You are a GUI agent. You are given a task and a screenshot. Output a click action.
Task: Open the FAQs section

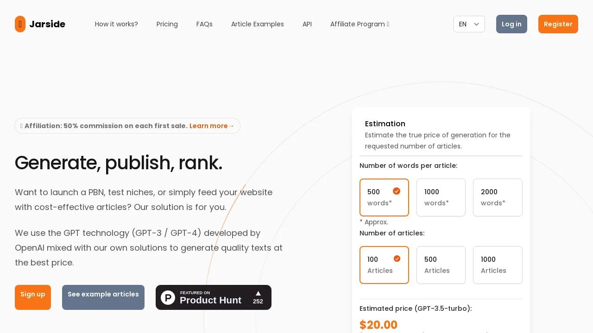coord(204,24)
